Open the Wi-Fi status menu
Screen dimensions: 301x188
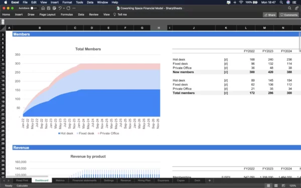[241, 3]
